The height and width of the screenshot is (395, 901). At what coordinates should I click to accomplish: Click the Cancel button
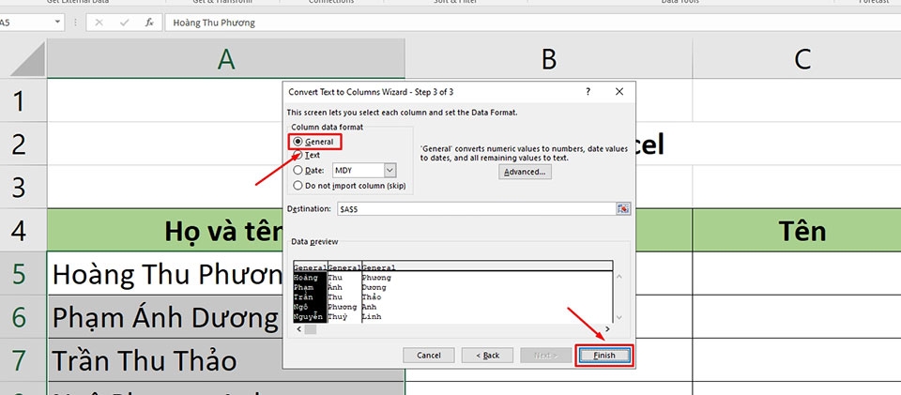429,356
